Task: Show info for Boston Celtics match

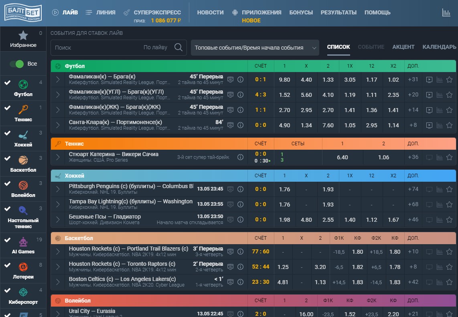Action: pos(240,282)
